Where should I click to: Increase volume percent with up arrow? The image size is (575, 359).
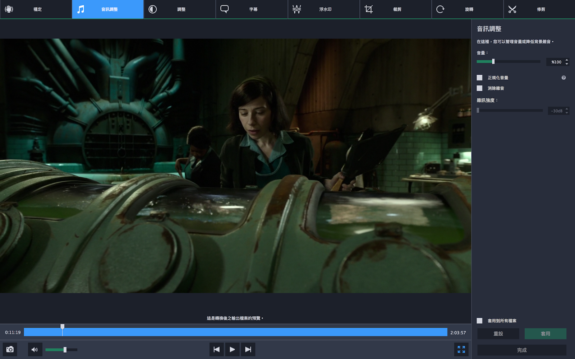pos(567,60)
